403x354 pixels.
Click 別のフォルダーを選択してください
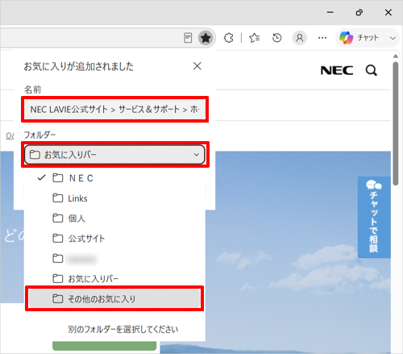coord(123,329)
